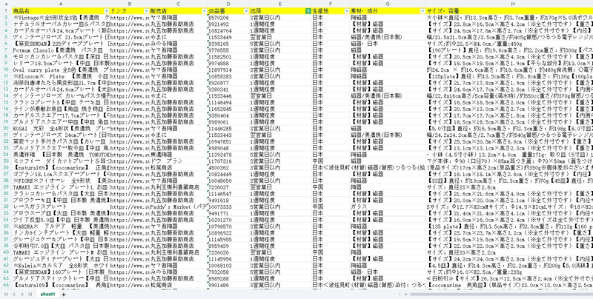Select column G header
The height and width of the screenshot is (299, 593).
pos(388,4)
